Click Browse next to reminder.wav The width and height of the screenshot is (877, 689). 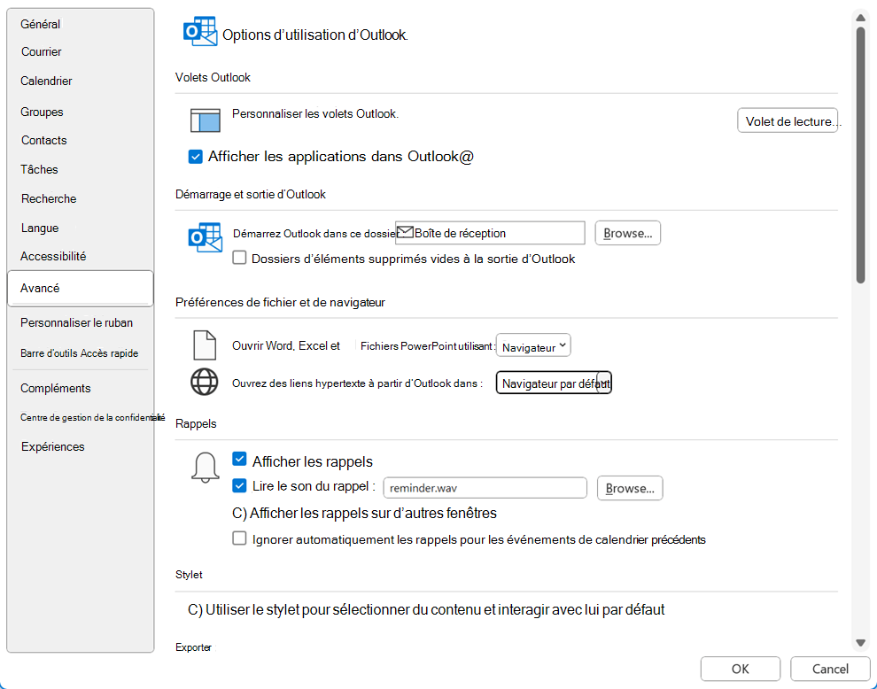coord(630,488)
